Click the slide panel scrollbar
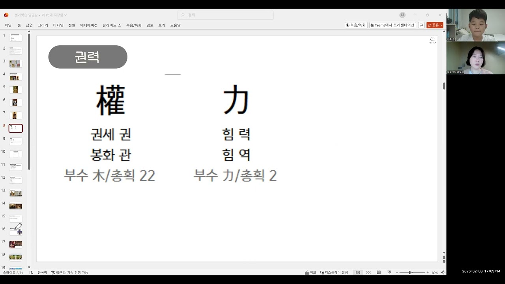Viewport: 505px width, 284px height. tap(29, 103)
